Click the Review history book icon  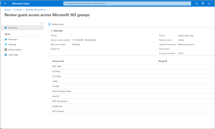tap(6, 49)
